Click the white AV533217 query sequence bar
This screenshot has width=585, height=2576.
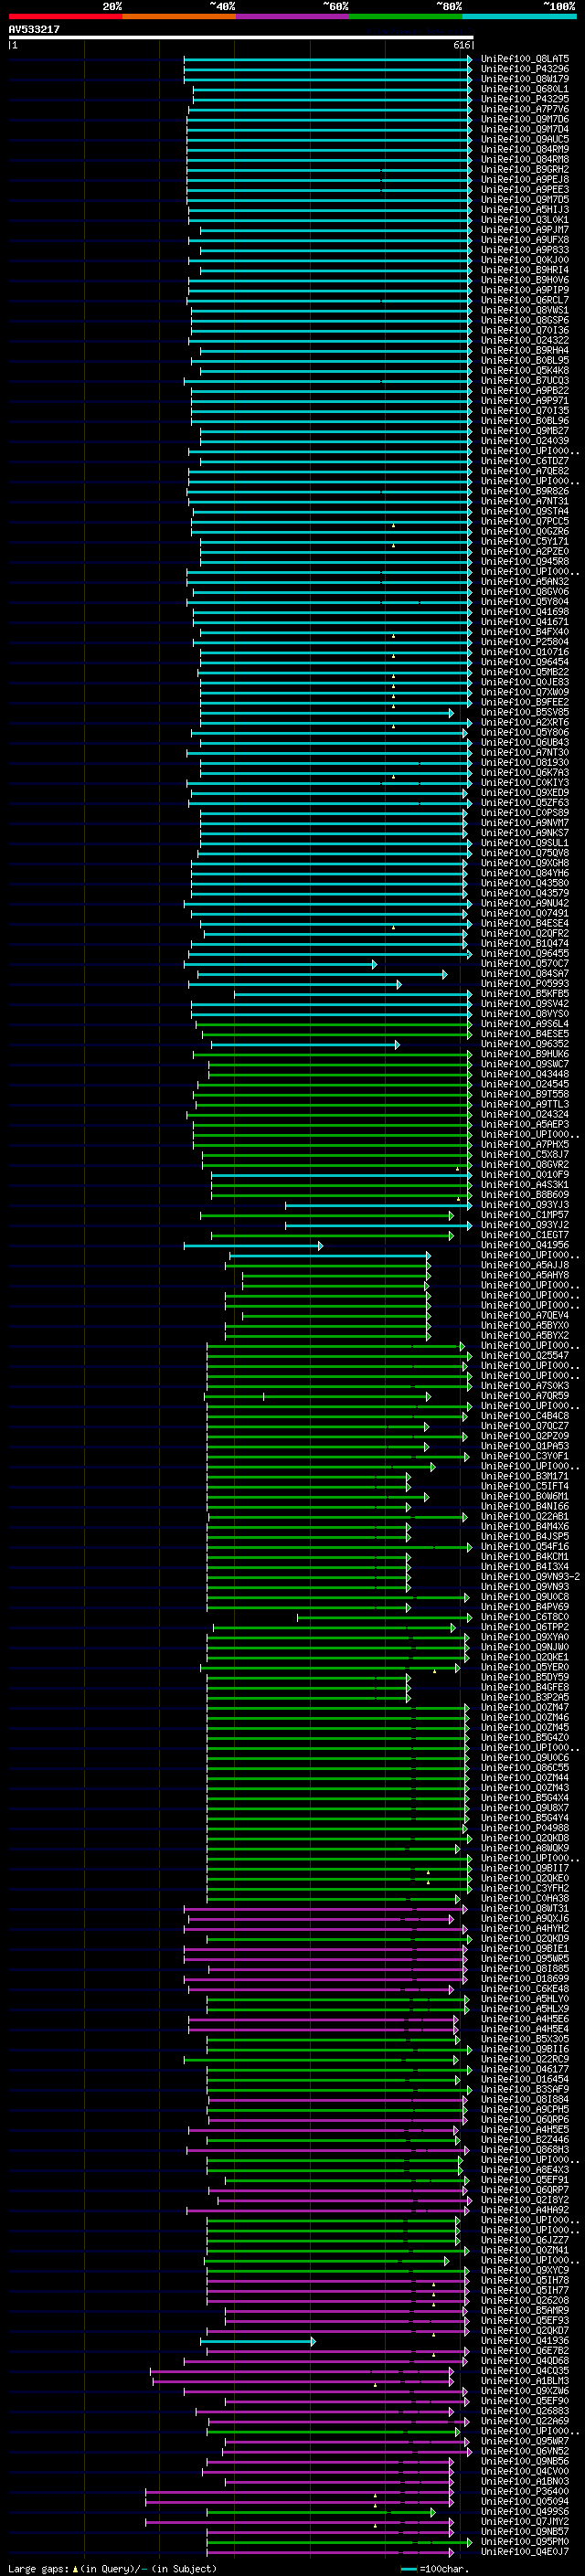click(241, 38)
